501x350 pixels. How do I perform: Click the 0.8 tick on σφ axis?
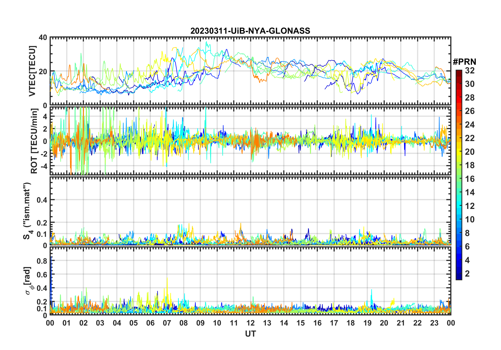click(42, 261)
